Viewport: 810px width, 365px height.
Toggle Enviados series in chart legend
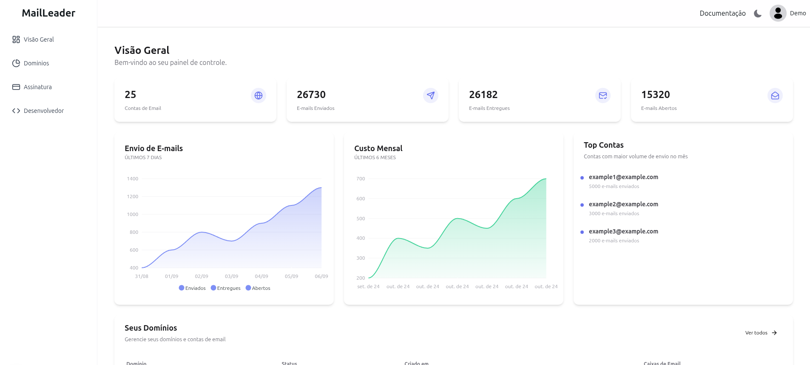192,288
